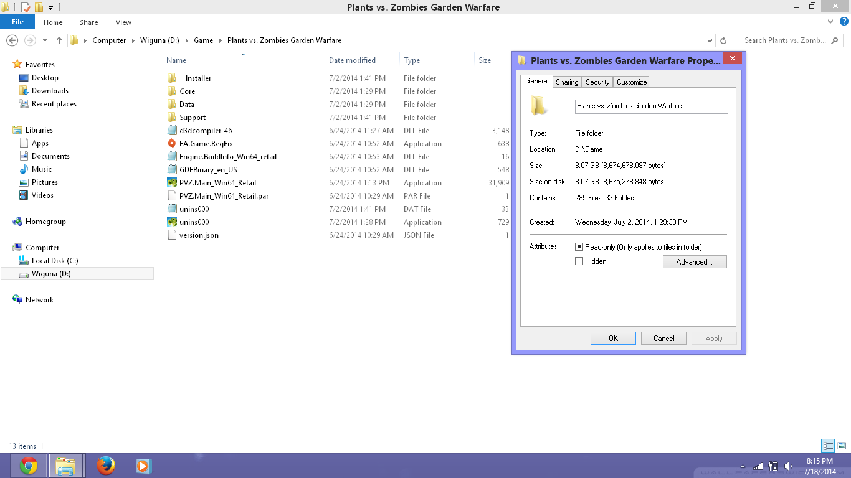
Task: Select Local Disk (C:) in sidebar
Action: [x=55, y=261]
